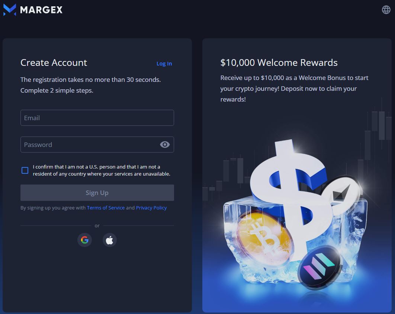The image size is (395, 314).
Task: Toggle password visibility eye icon
Action: coord(165,144)
